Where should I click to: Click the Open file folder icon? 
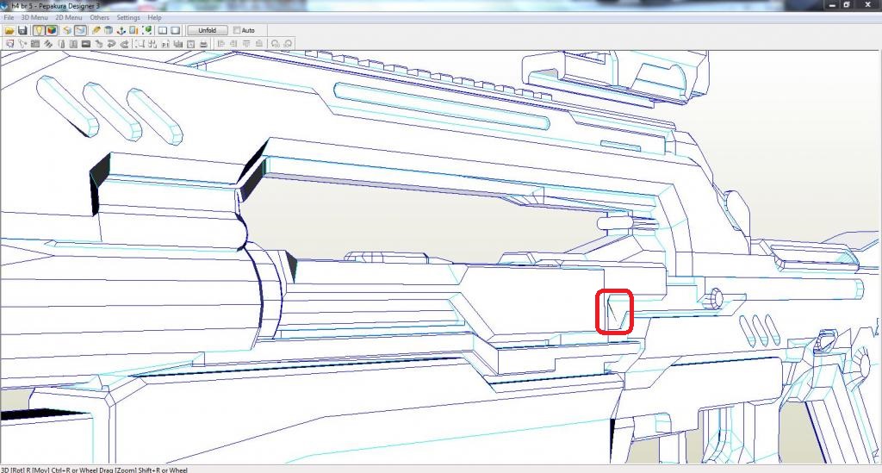9,30
